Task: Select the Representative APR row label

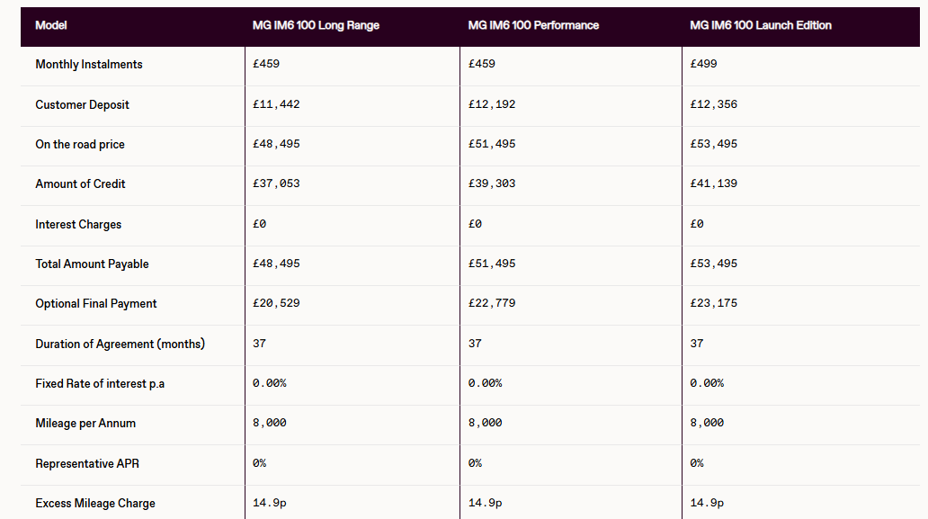Action: tap(87, 463)
